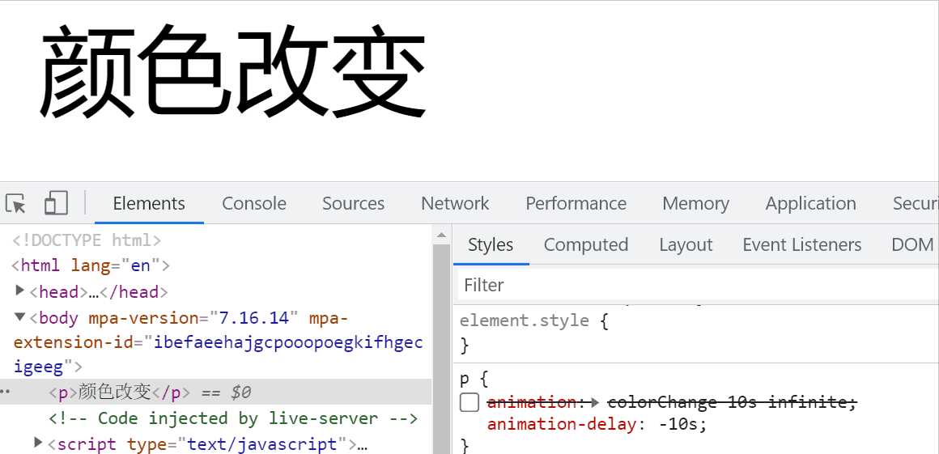Open the Event Listeners pane tab
Image resolution: width=939 pixels, height=454 pixels.
(802, 245)
